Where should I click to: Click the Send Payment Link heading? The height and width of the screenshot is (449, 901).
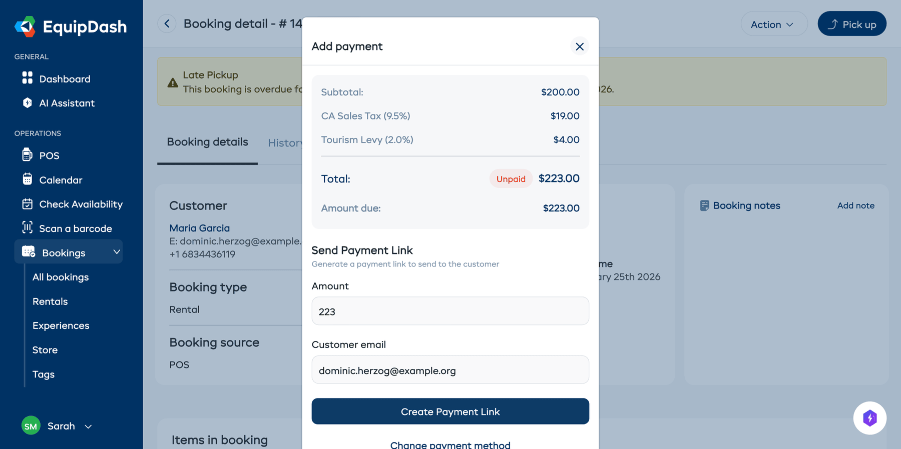pyautogui.click(x=362, y=250)
